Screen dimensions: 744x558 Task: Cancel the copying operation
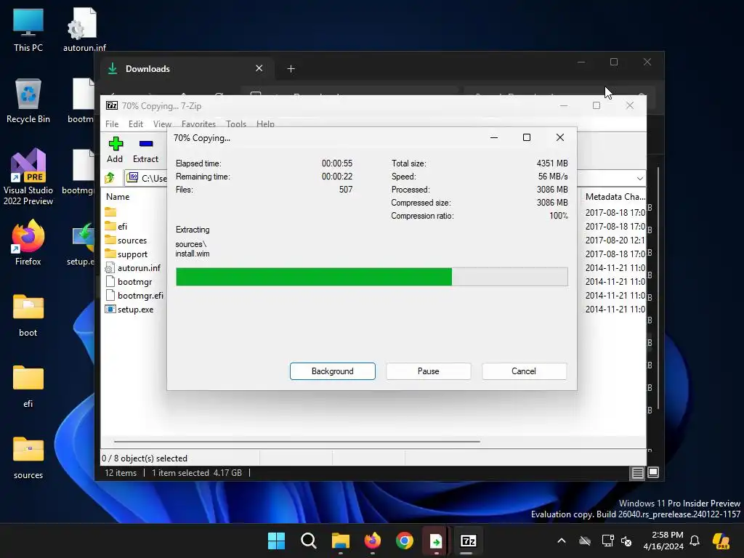524,371
